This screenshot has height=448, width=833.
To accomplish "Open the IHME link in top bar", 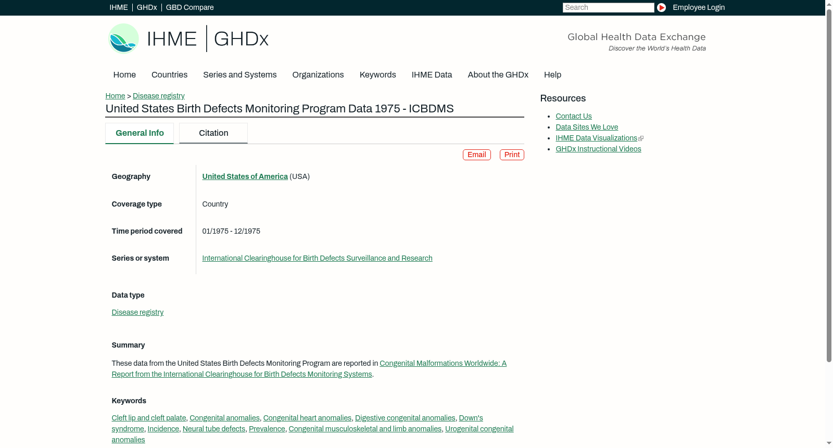I will point(119,7).
